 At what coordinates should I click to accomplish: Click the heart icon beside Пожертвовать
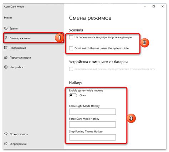[x=6, y=134]
